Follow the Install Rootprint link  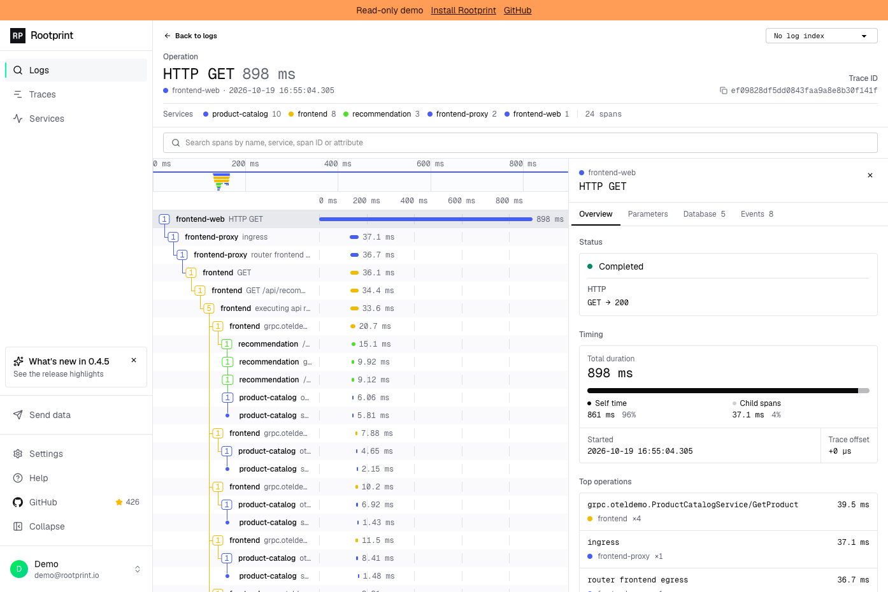pyautogui.click(x=463, y=10)
